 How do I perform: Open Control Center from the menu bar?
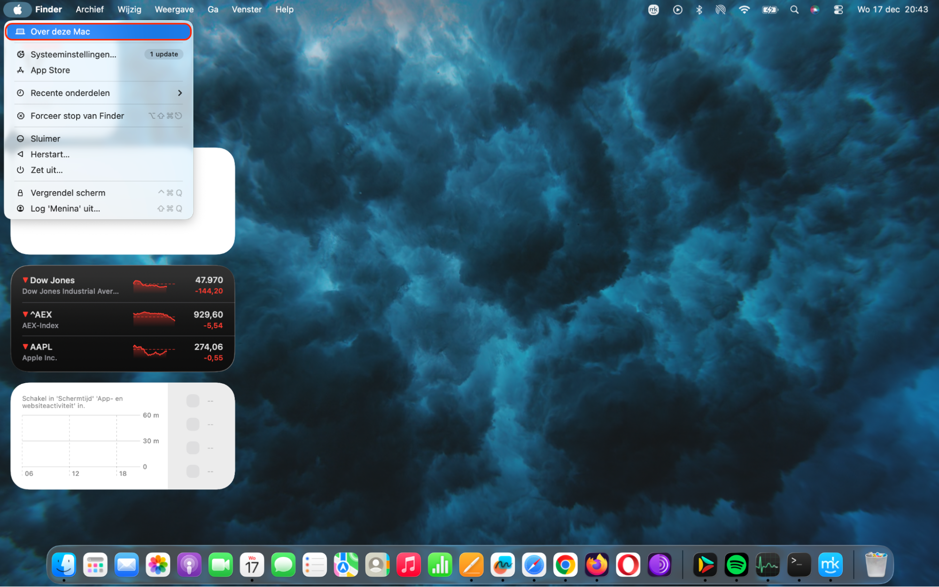coord(838,9)
